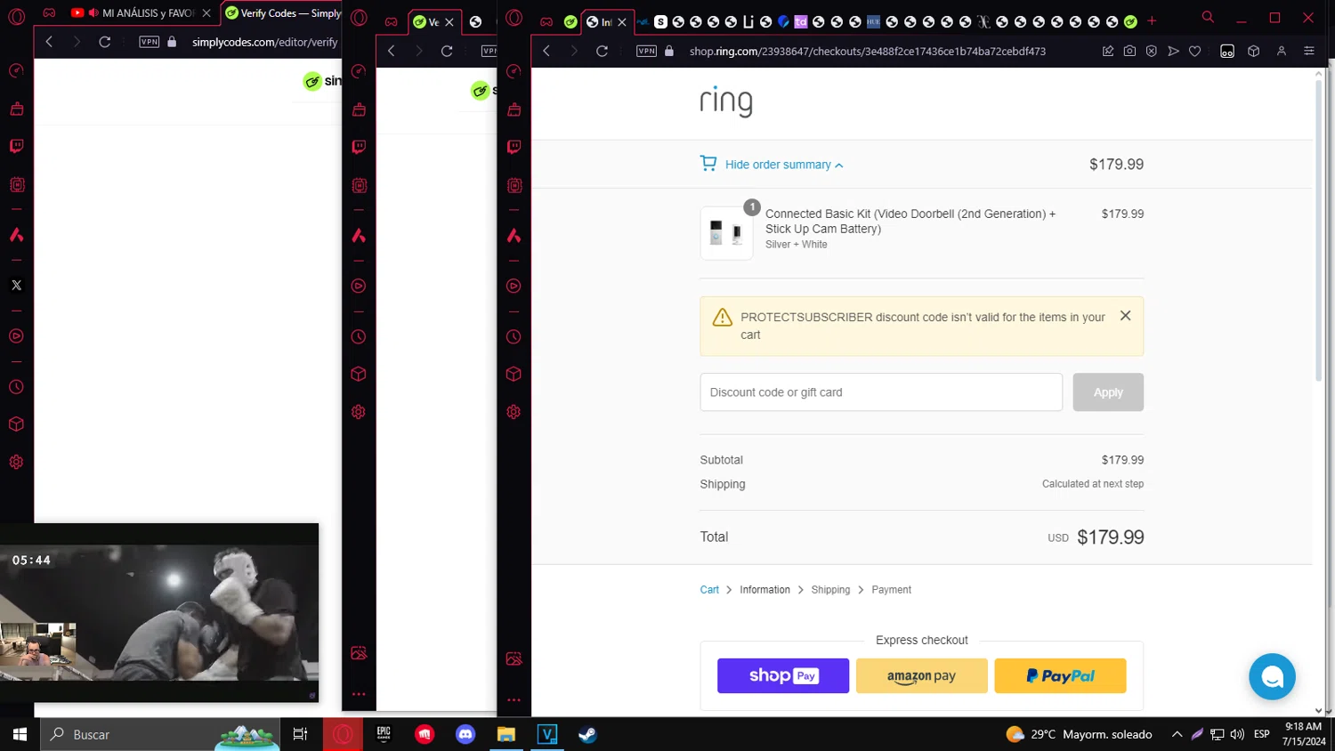Click the shopping cart icon in the order summary
Viewport: 1335px width, 751px height.
point(708,164)
